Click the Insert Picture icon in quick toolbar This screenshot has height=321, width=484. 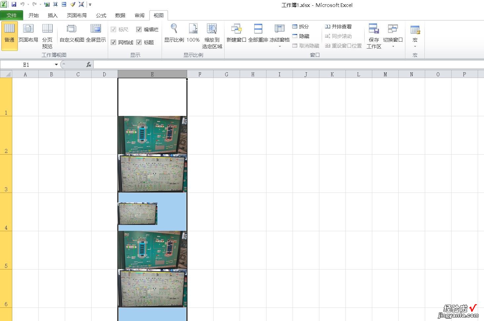point(47,5)
